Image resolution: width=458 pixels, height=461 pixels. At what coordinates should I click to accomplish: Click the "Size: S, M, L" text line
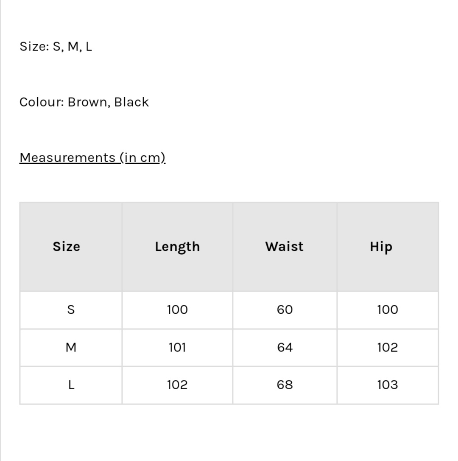point(56,46)
